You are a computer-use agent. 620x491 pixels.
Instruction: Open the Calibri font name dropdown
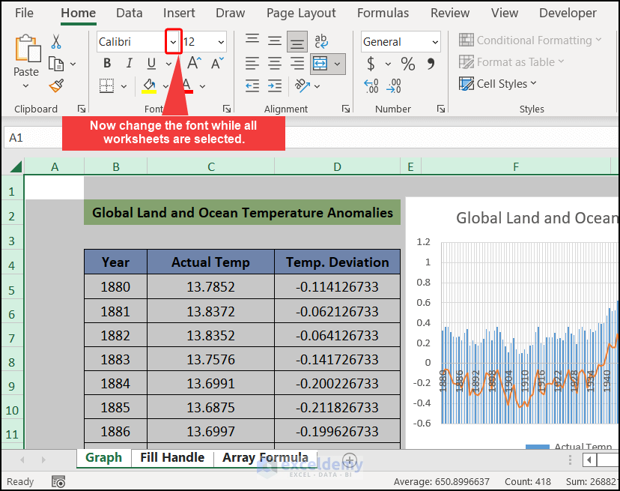click(173, 42)
